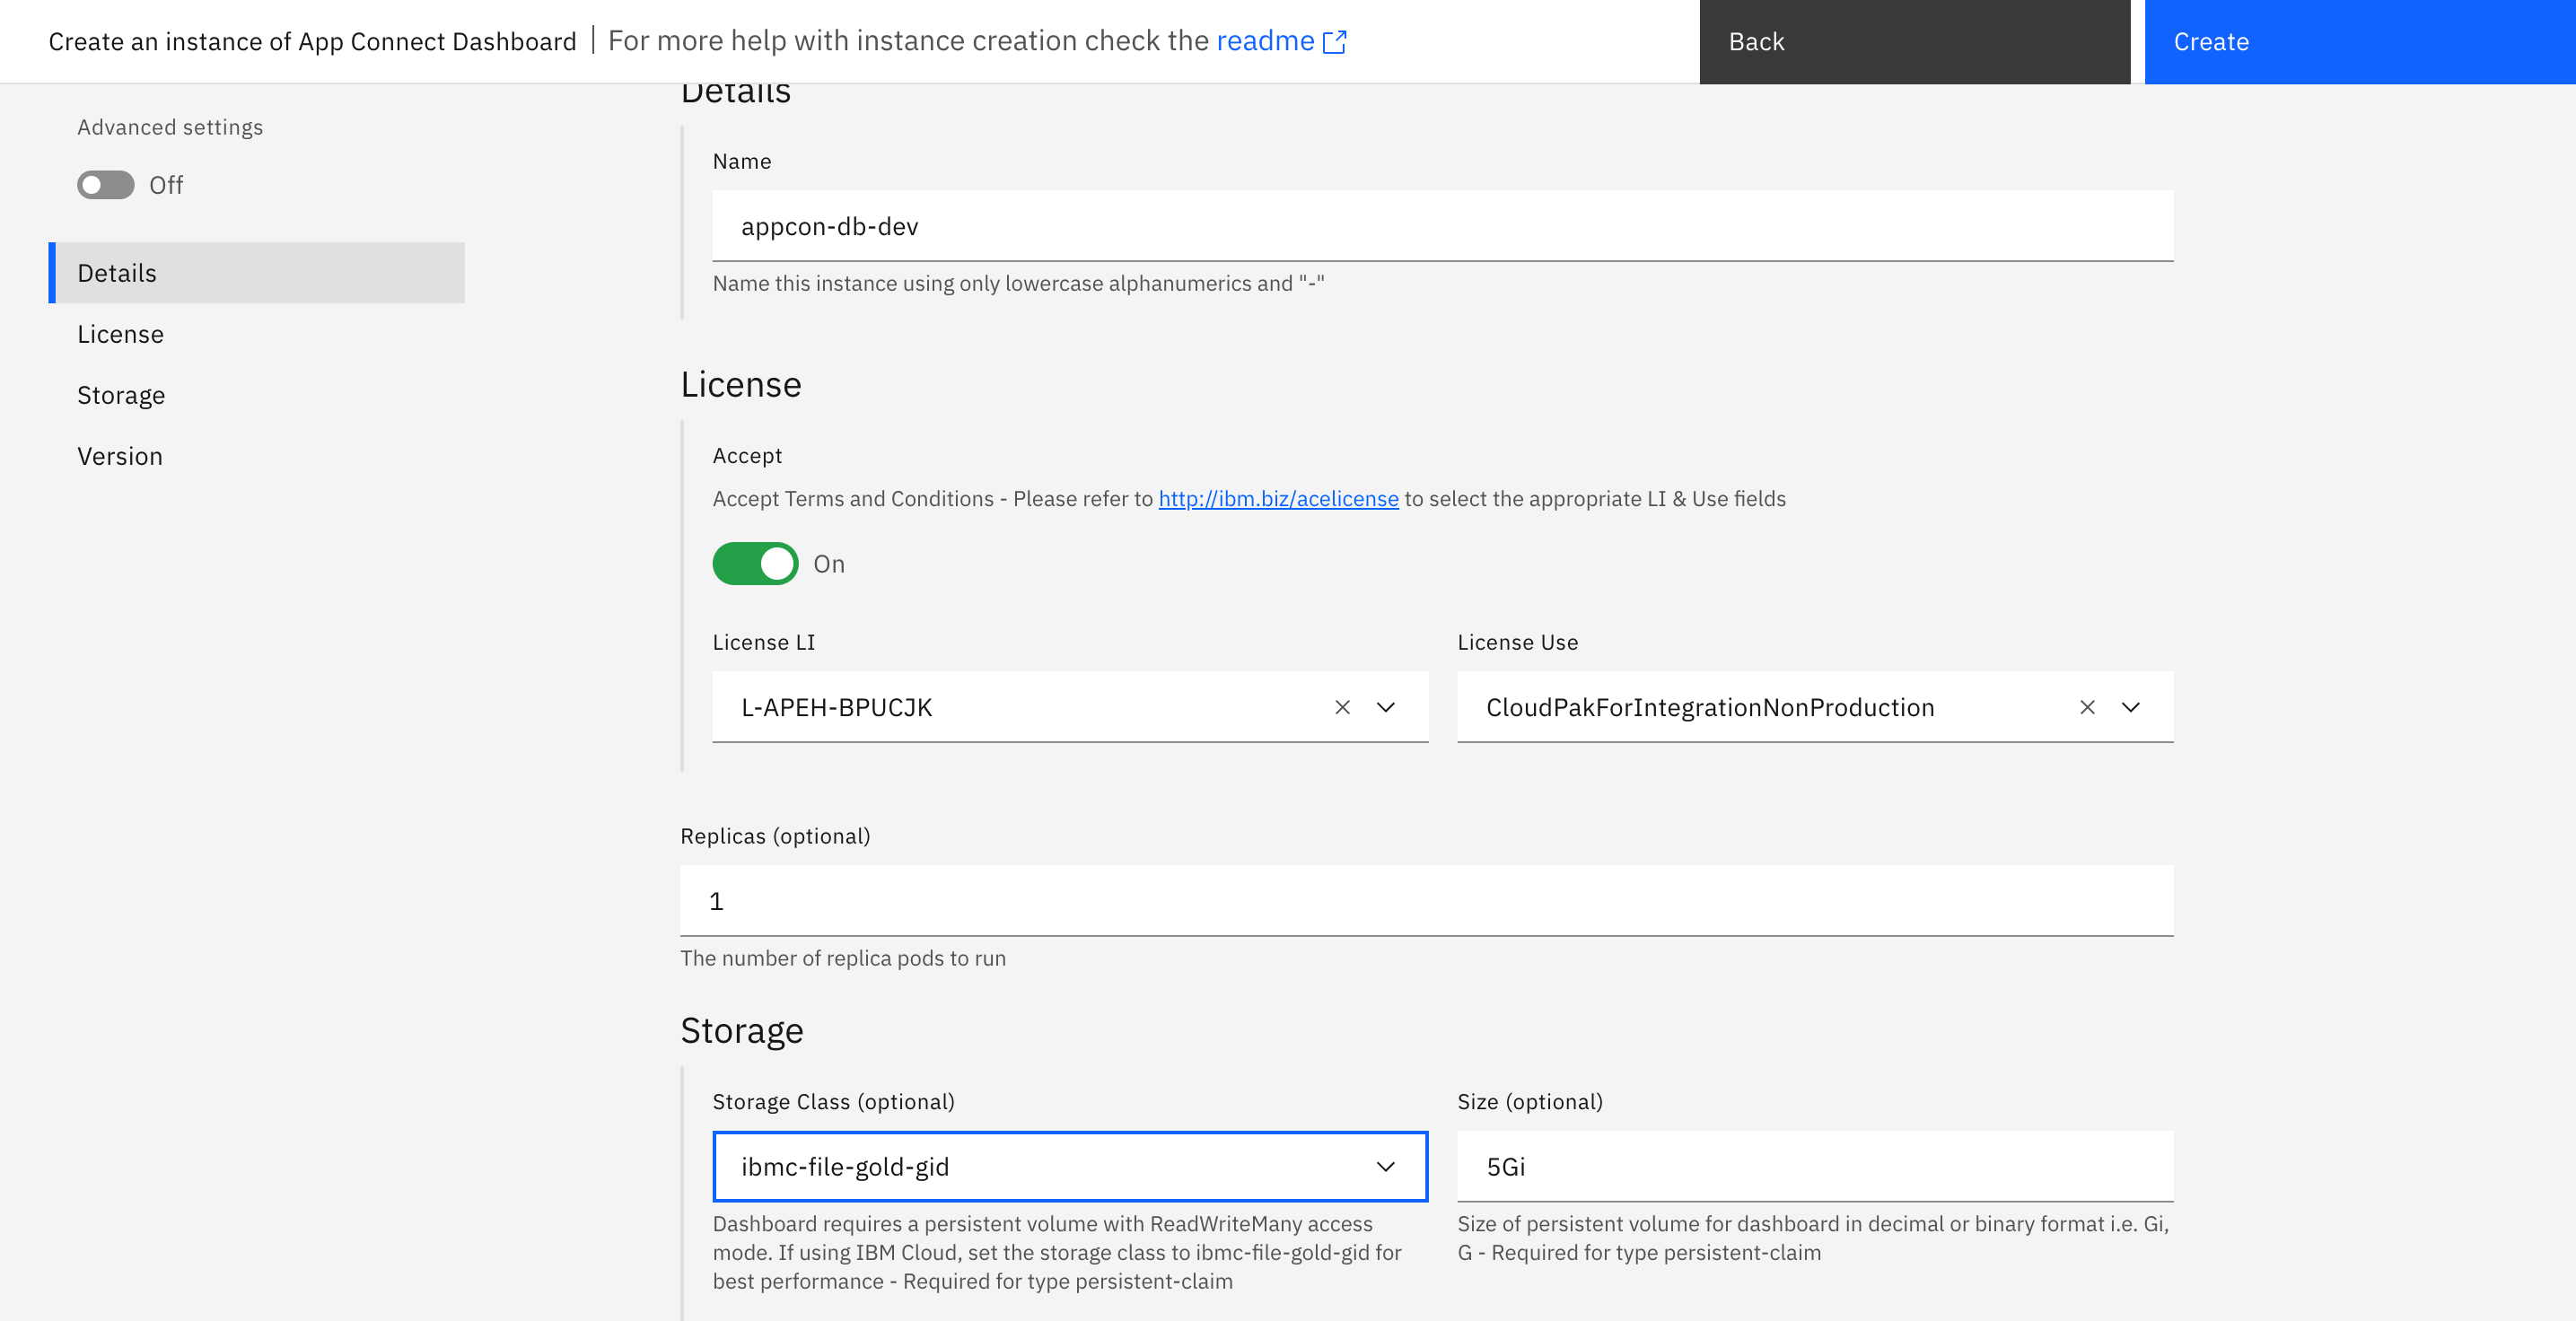Select License in the sidebar
2576x1321 pixels.
click(x=120, y=333)
